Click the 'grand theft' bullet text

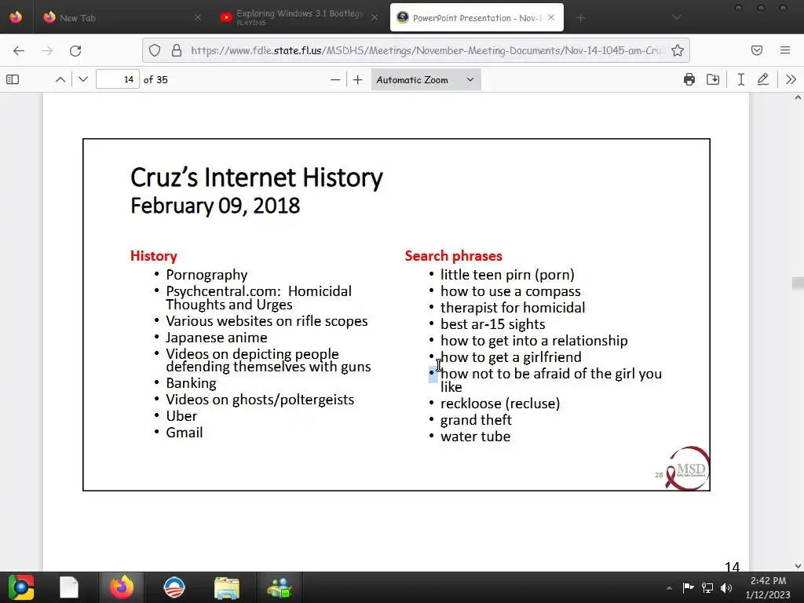(476, 420)
